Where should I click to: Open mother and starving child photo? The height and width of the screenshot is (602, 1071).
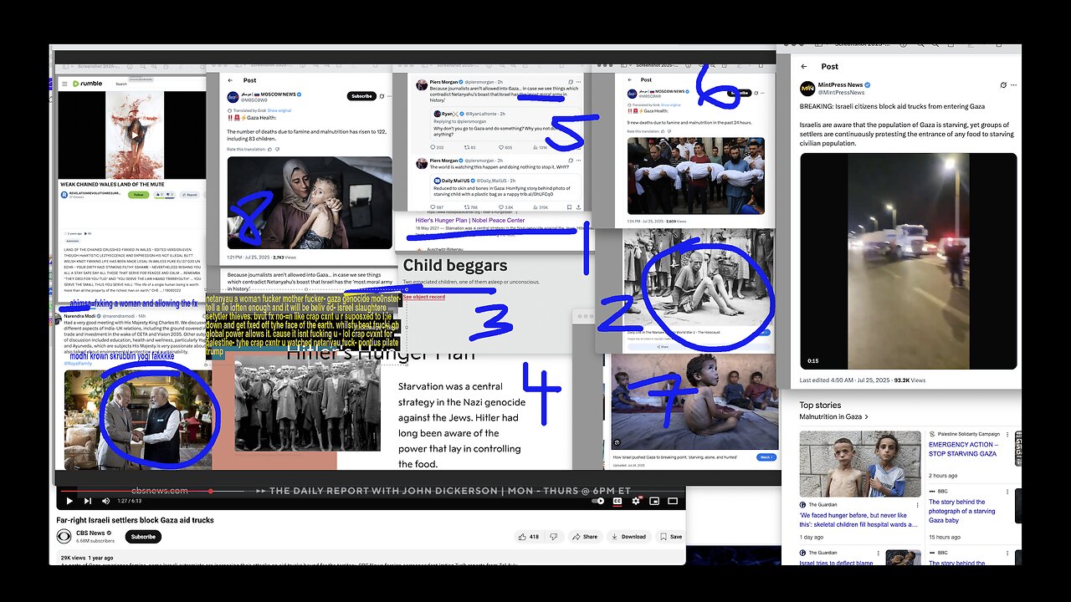310,202
